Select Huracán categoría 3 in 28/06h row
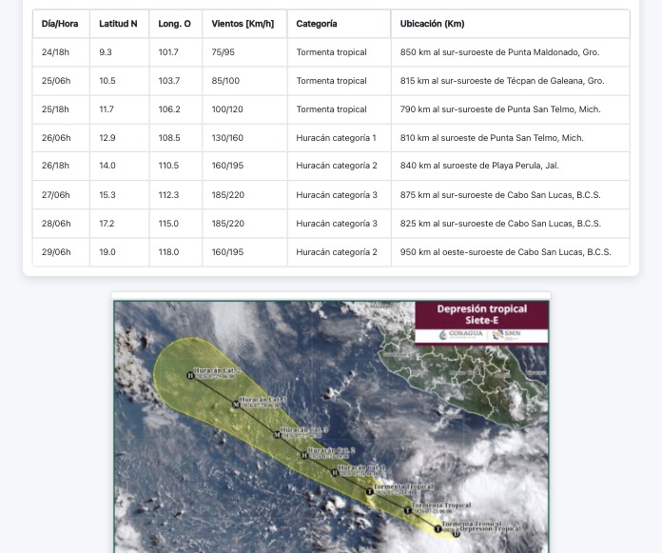 click(x=337, y=224)
